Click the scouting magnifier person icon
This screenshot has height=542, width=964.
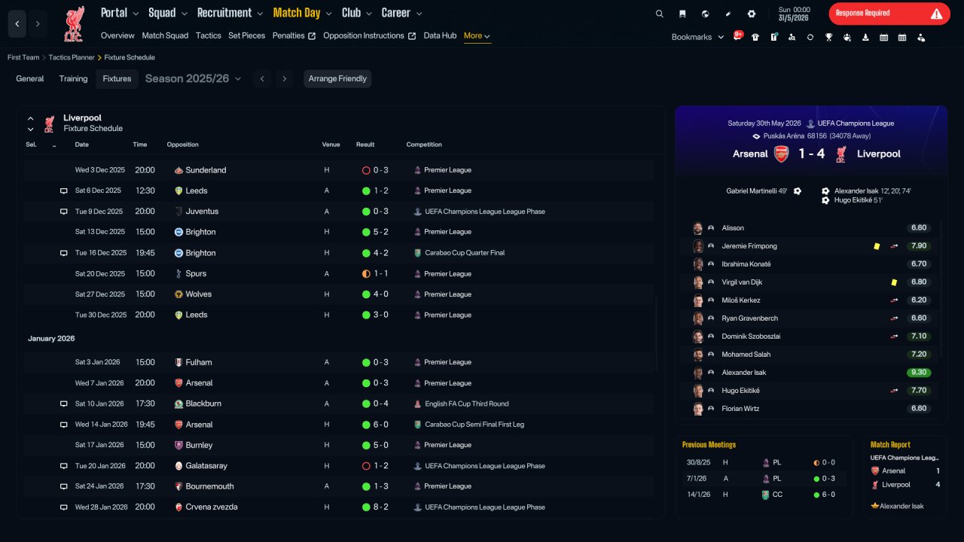tap(792, 37)
